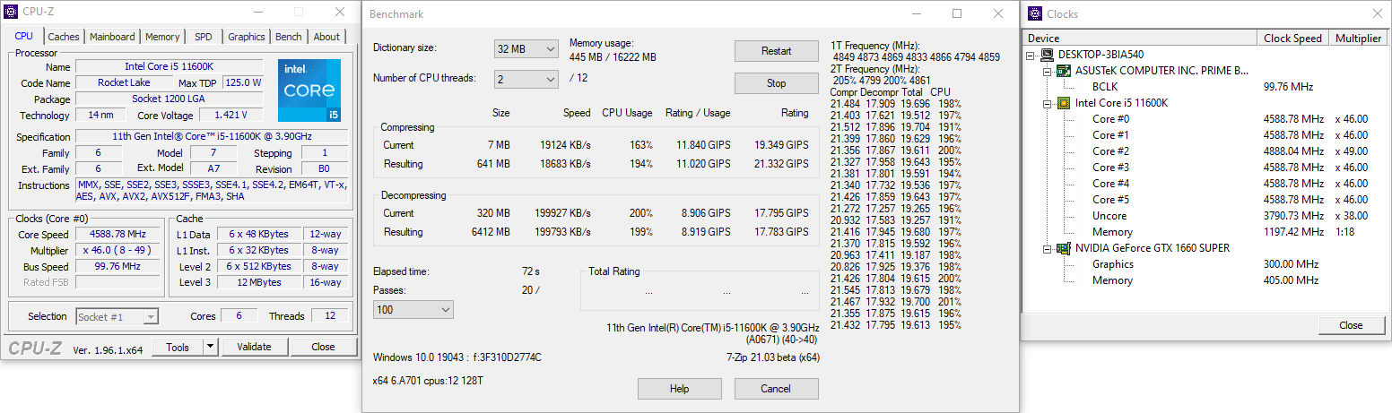Image resolution: width=1392 pixels, height=413 pixels.
Task: Open the Number of CPU threads dropdown
Action: 526,79
